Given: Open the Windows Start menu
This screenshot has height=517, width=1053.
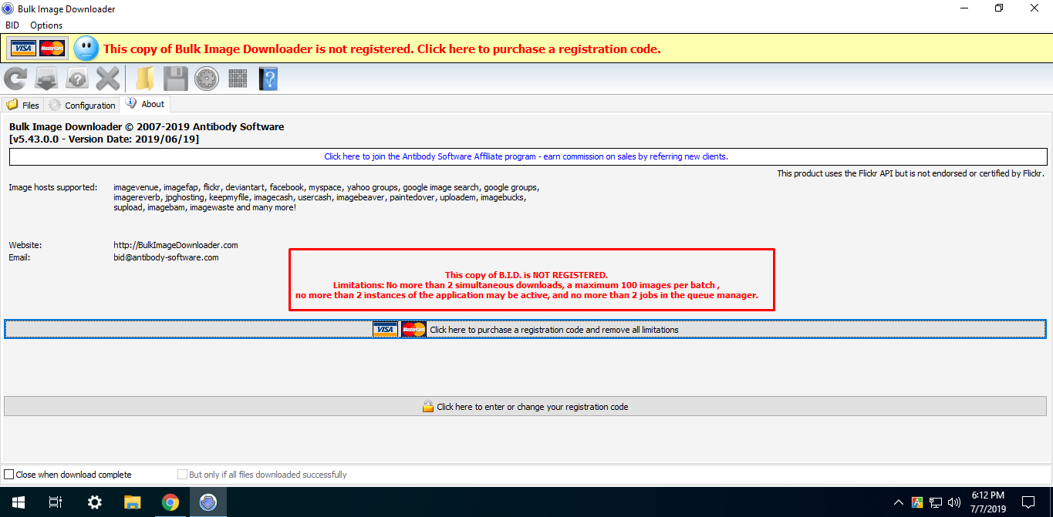Looking at the screenshot, I should 19,502.
